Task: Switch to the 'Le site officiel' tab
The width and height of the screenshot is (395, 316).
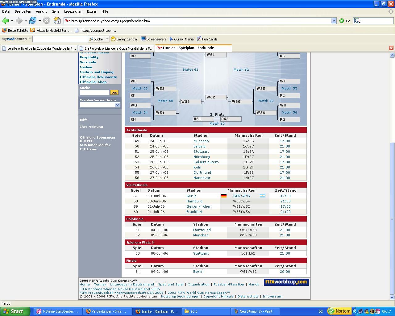Action: pos(39,48)
